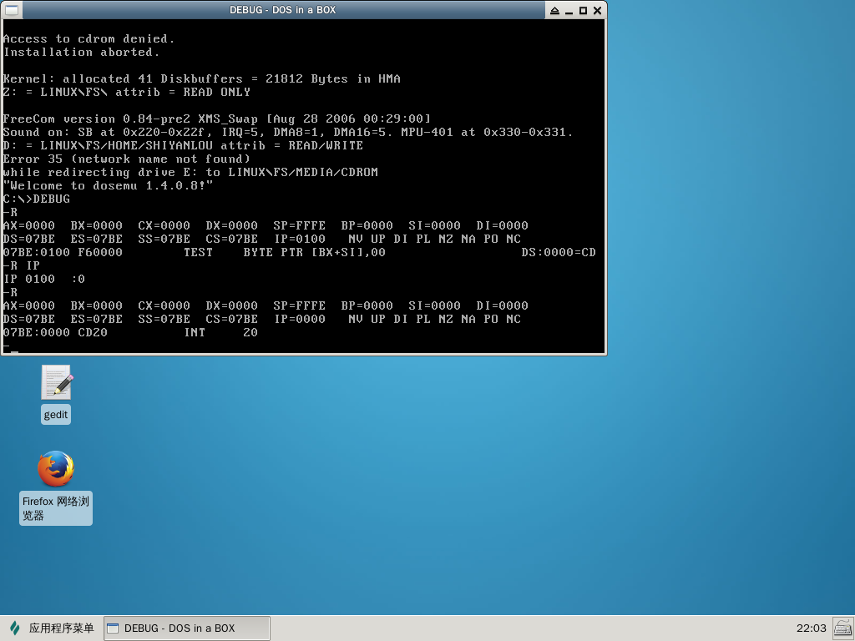Click the leaf icon of applications menu

click(x=14, y=628)
